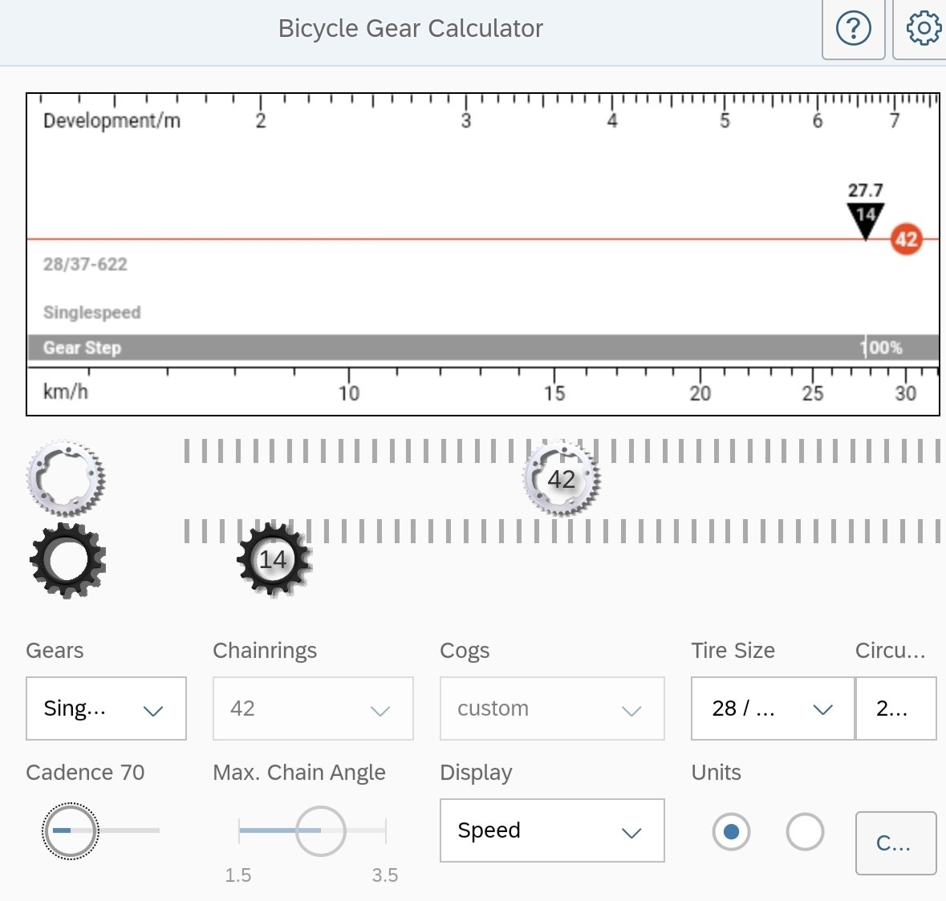Select the 42-tooth chainring on the scale

click(561, 479)
